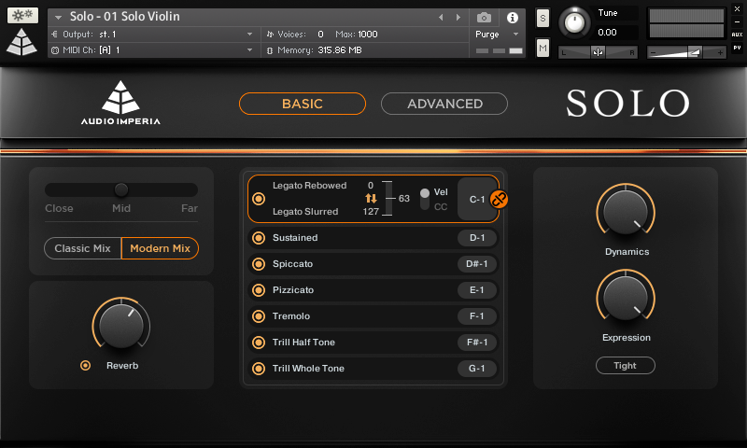Minimize the instrument with the minus button

click(x=737, y=21)
